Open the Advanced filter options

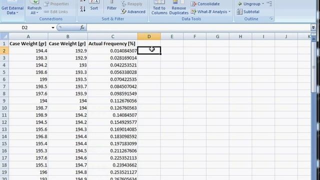pyautogui.click(x=133, y=11)
